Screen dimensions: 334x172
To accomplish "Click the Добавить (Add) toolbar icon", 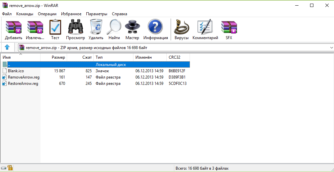I will coord(14,27).
